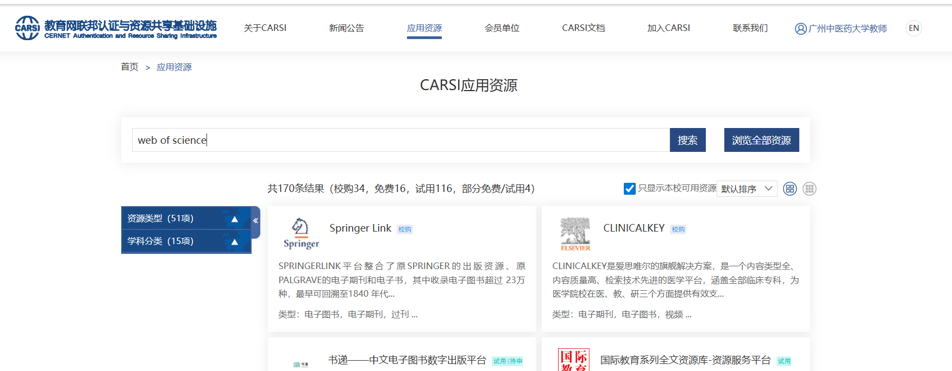Click the user avatar icon
The image size is (952, 371).
click(800, 29)
